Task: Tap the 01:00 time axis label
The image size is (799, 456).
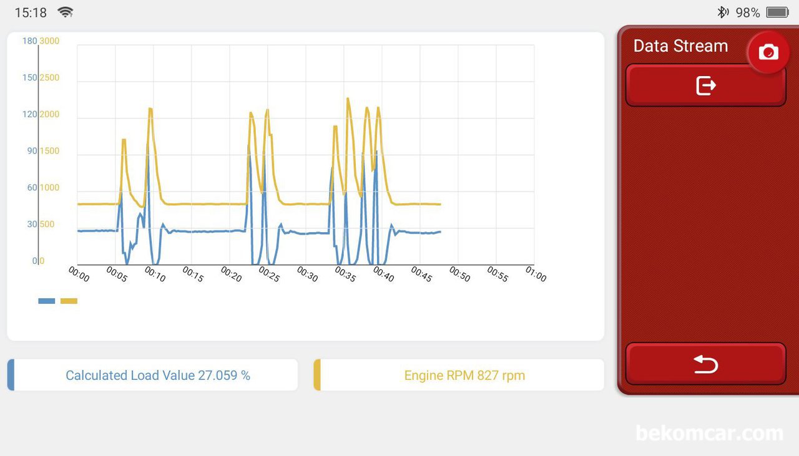Action: click(536, 274)
